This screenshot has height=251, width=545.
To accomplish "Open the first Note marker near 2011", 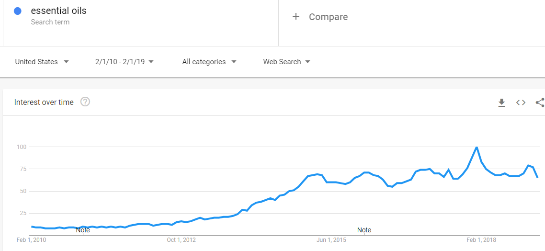I will click(83, 230).
